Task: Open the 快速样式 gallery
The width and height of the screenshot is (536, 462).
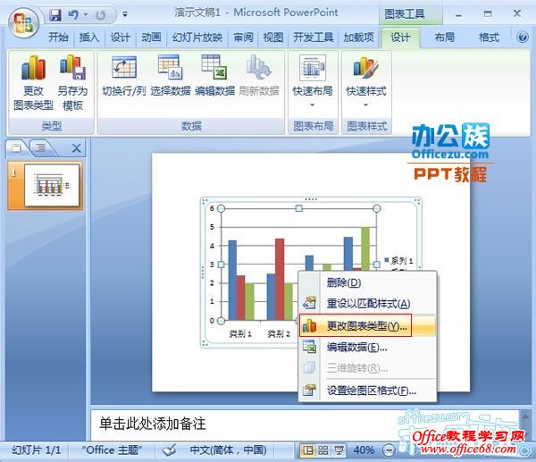Action: 366,81
